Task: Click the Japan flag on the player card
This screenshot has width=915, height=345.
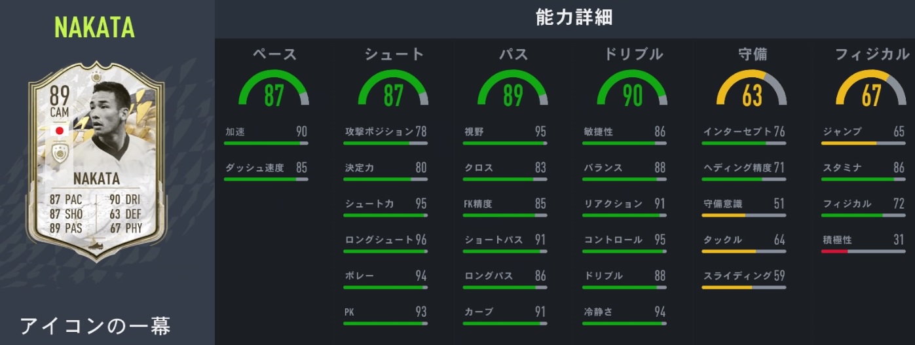Action: pyautogui.click(x=60, y=130)
